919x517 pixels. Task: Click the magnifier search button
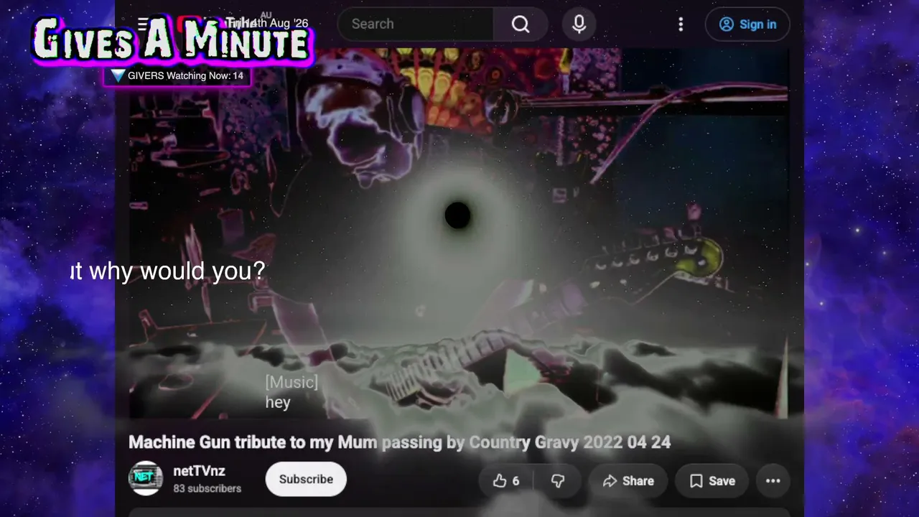[521, 24]
